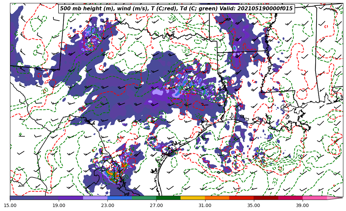Choose the sea green colorbar segment
The height and width of the screenshot is (211, 346).
point(144,198)
